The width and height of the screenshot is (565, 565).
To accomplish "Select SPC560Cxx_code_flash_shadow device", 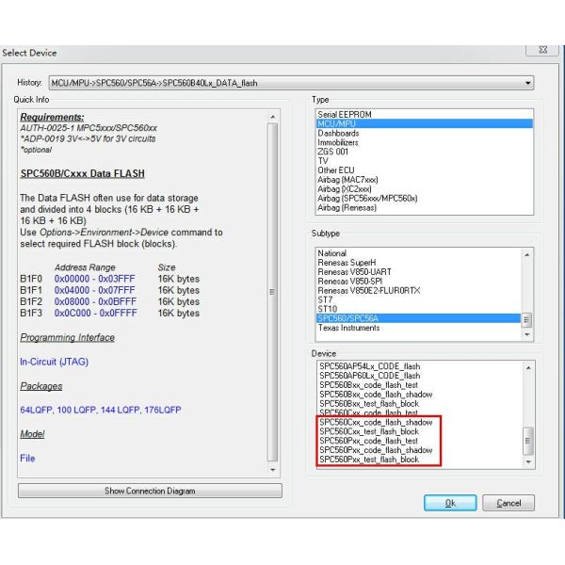I will click(376, 423).
